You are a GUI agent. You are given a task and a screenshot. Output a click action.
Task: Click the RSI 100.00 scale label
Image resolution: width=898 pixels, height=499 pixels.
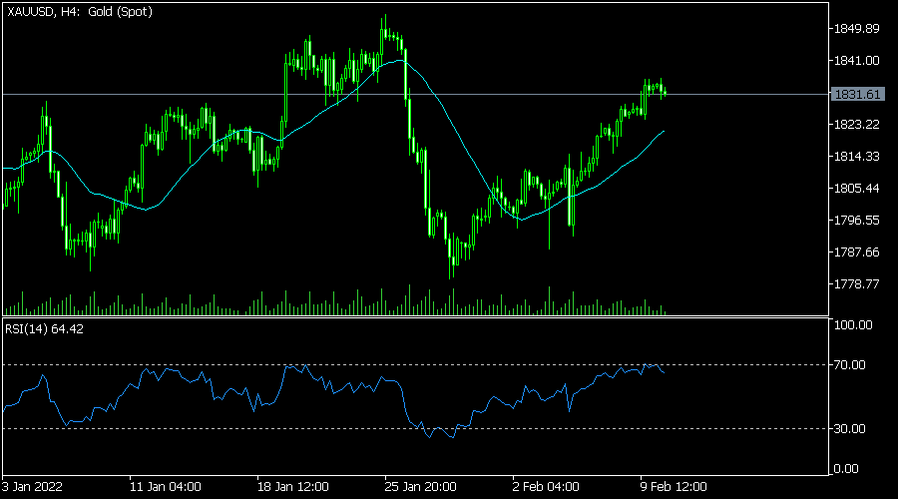click(x=853, y=324)
